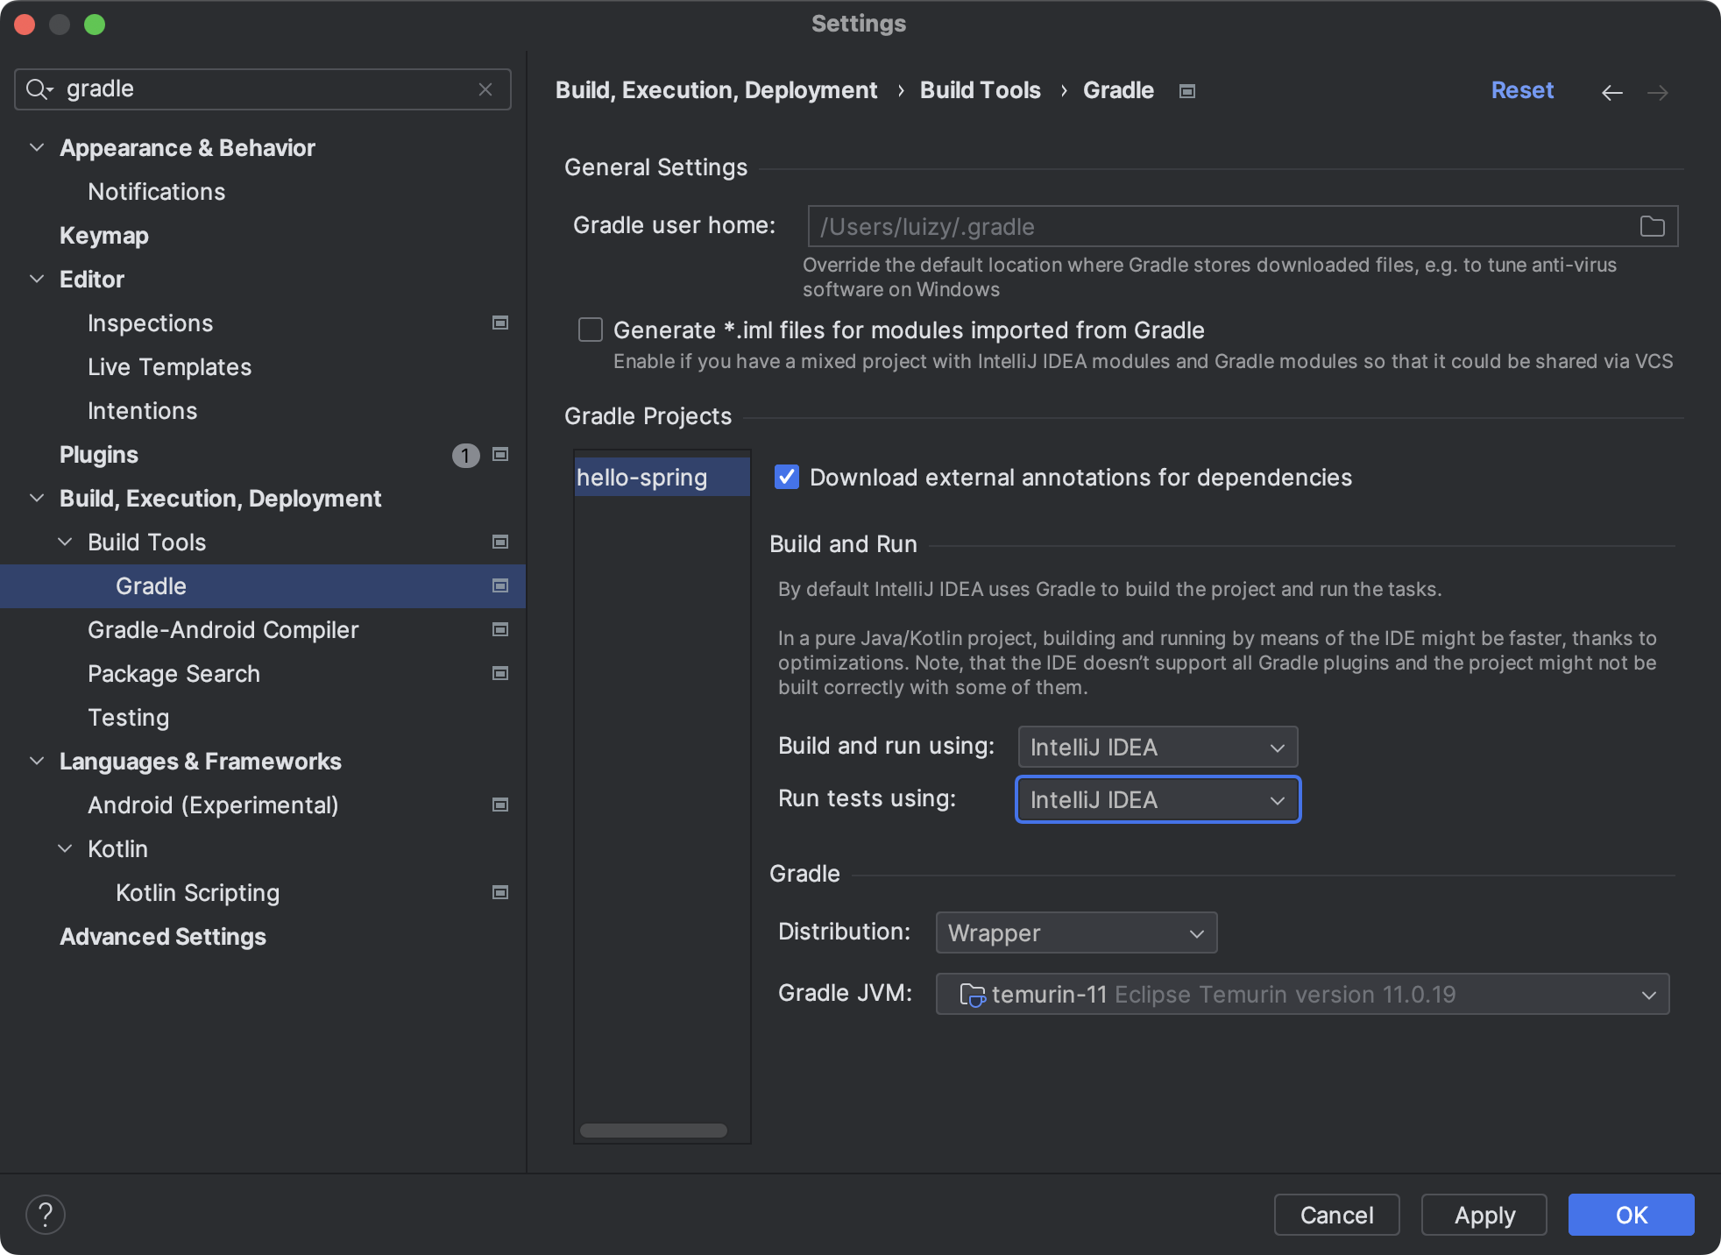This screenshot has width=1721, height=1255.
Task: Click project-level icon beside Package Search
Action: pos(500,674)
